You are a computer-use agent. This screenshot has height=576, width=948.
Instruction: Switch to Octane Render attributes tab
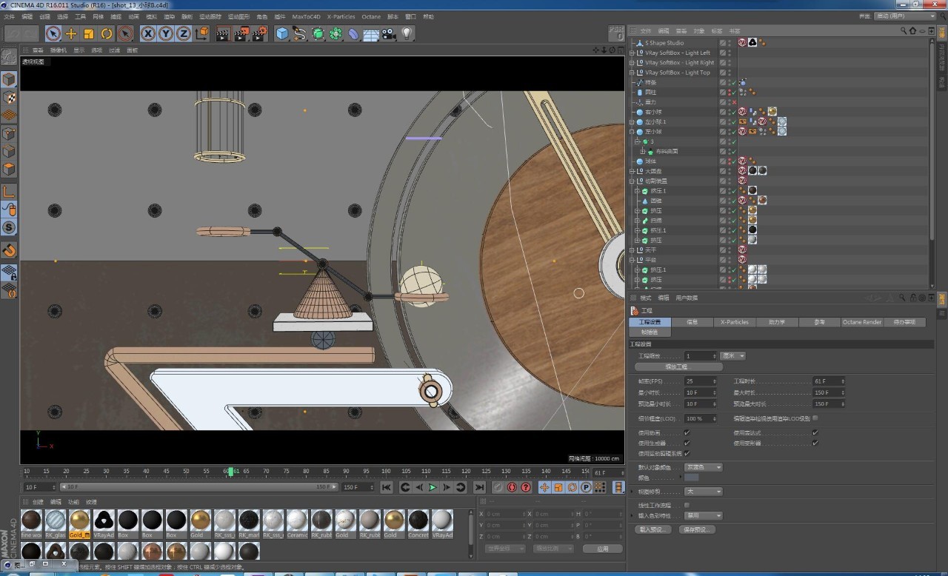pyautogui.click(x=862, y=322)
